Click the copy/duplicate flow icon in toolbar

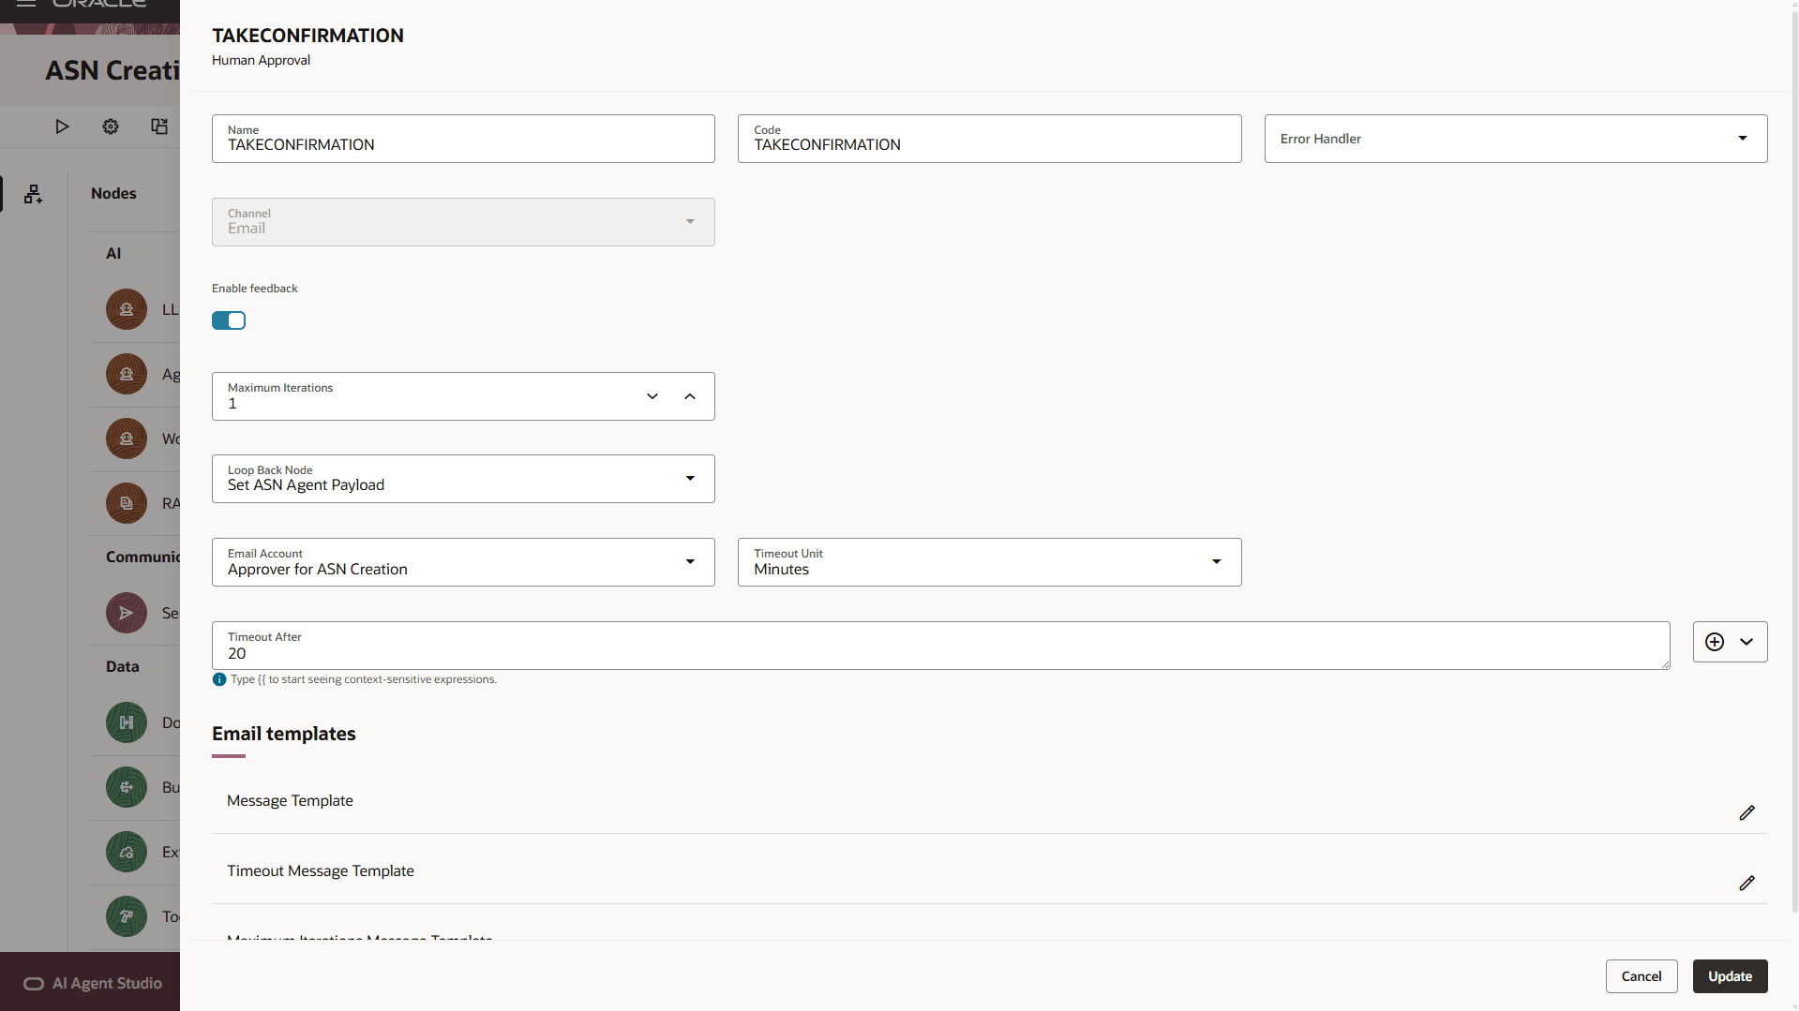pyautogui.click(x=158, y=126)
